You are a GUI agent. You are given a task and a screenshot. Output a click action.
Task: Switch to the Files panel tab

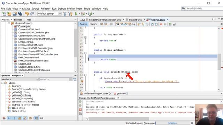[29, 20]
